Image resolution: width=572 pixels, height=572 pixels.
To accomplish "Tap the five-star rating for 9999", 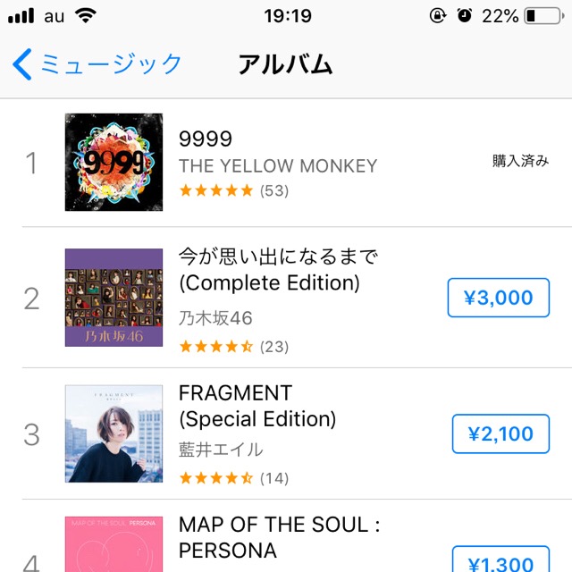I will [x=216, y=190].
